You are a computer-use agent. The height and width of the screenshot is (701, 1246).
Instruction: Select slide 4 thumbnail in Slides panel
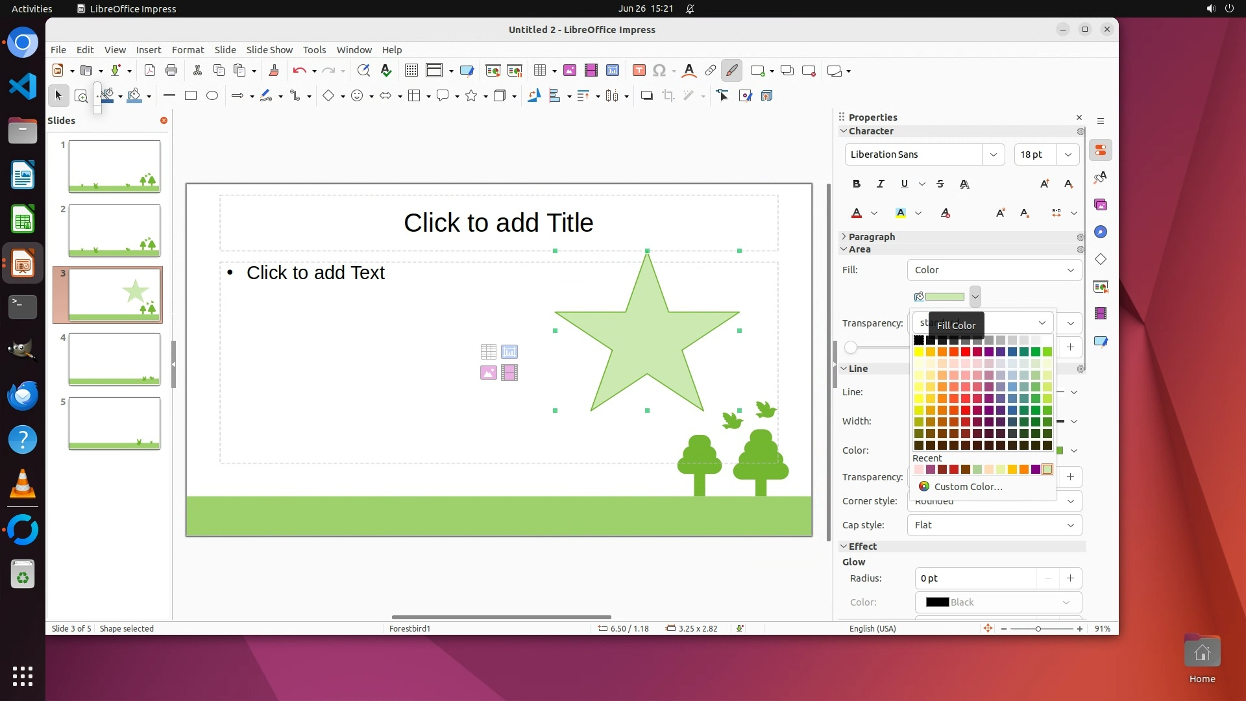[114, 359]
